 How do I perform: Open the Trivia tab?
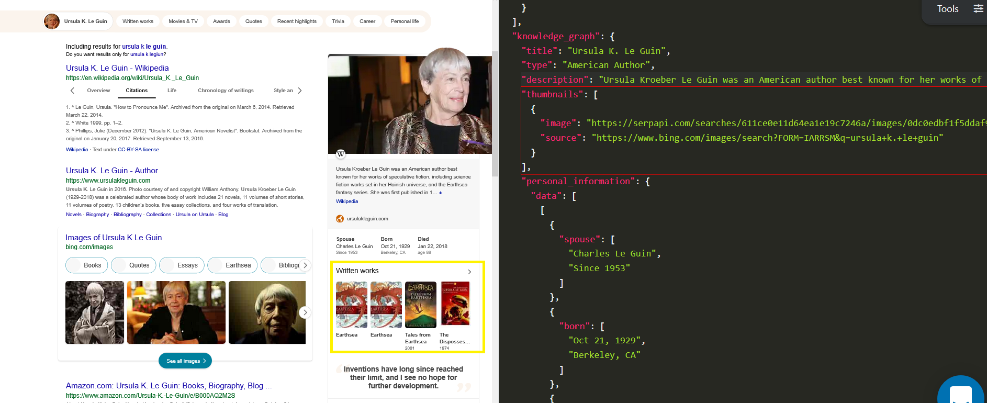[x=338, y=21]
